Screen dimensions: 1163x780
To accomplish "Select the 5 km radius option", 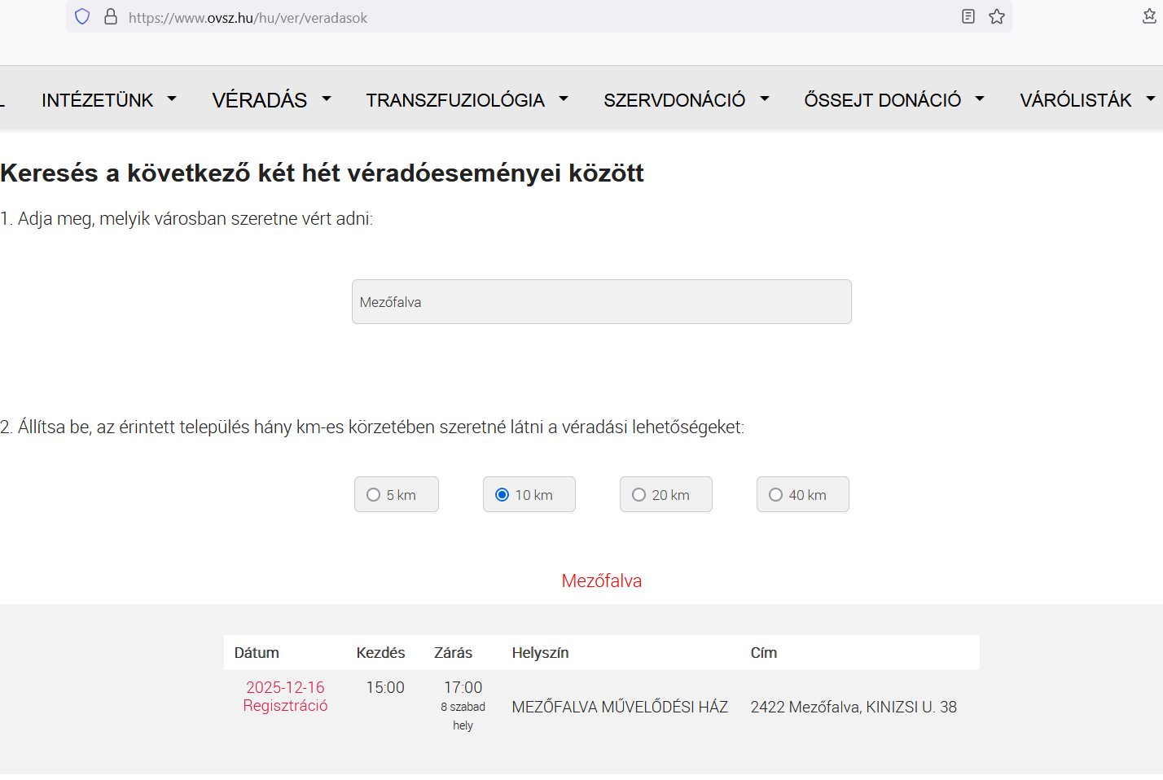I will pos(374,495).
